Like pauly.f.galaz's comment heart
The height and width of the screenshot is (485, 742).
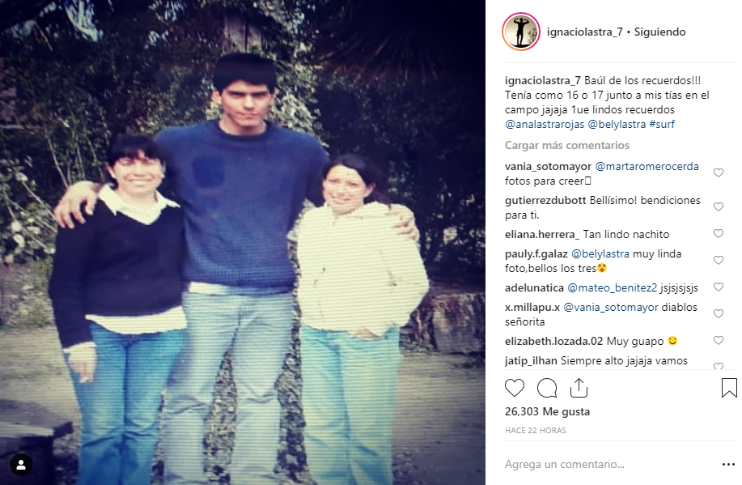(719, 261)
